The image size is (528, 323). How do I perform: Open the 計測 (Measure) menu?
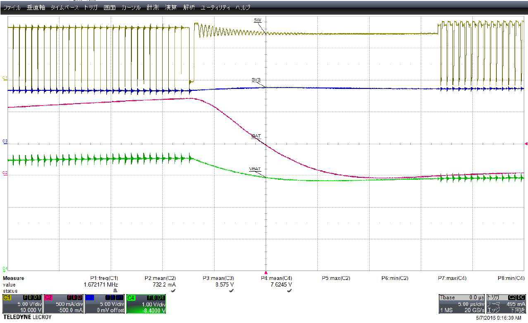point(153,8)
